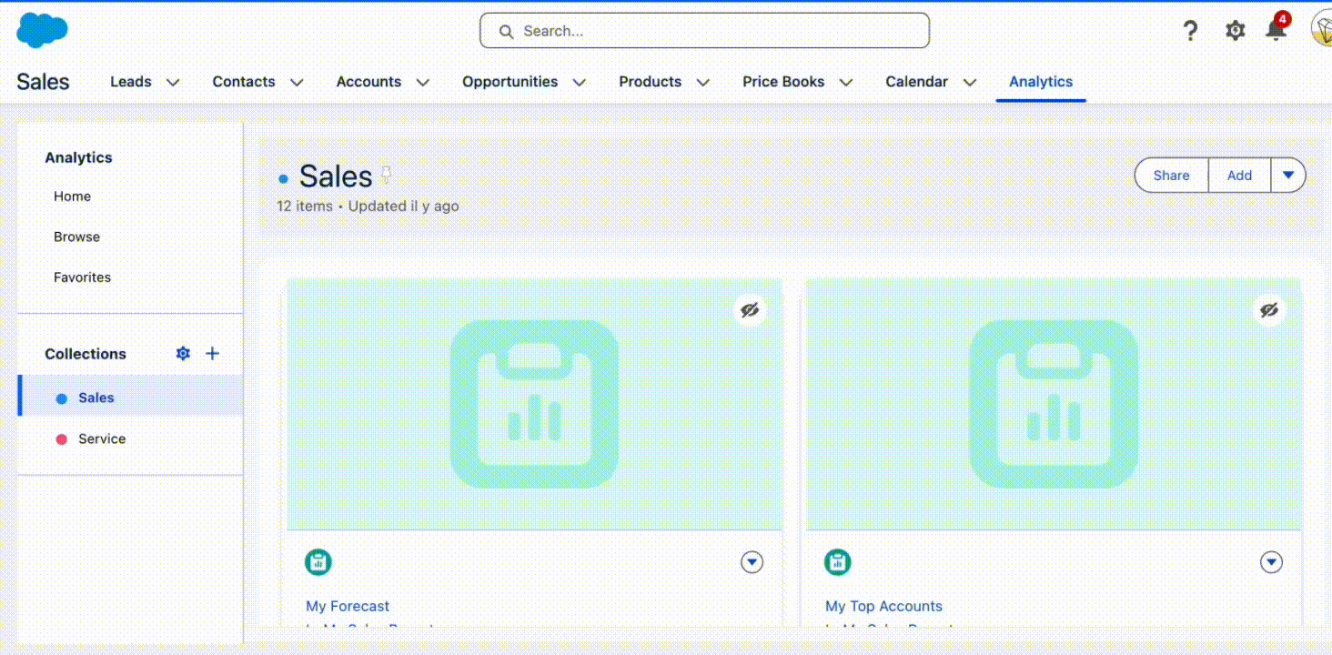Click the pin icon beside Sales title
The height and width of the screenshot is (655, 1332).
(x=386, y=175)
